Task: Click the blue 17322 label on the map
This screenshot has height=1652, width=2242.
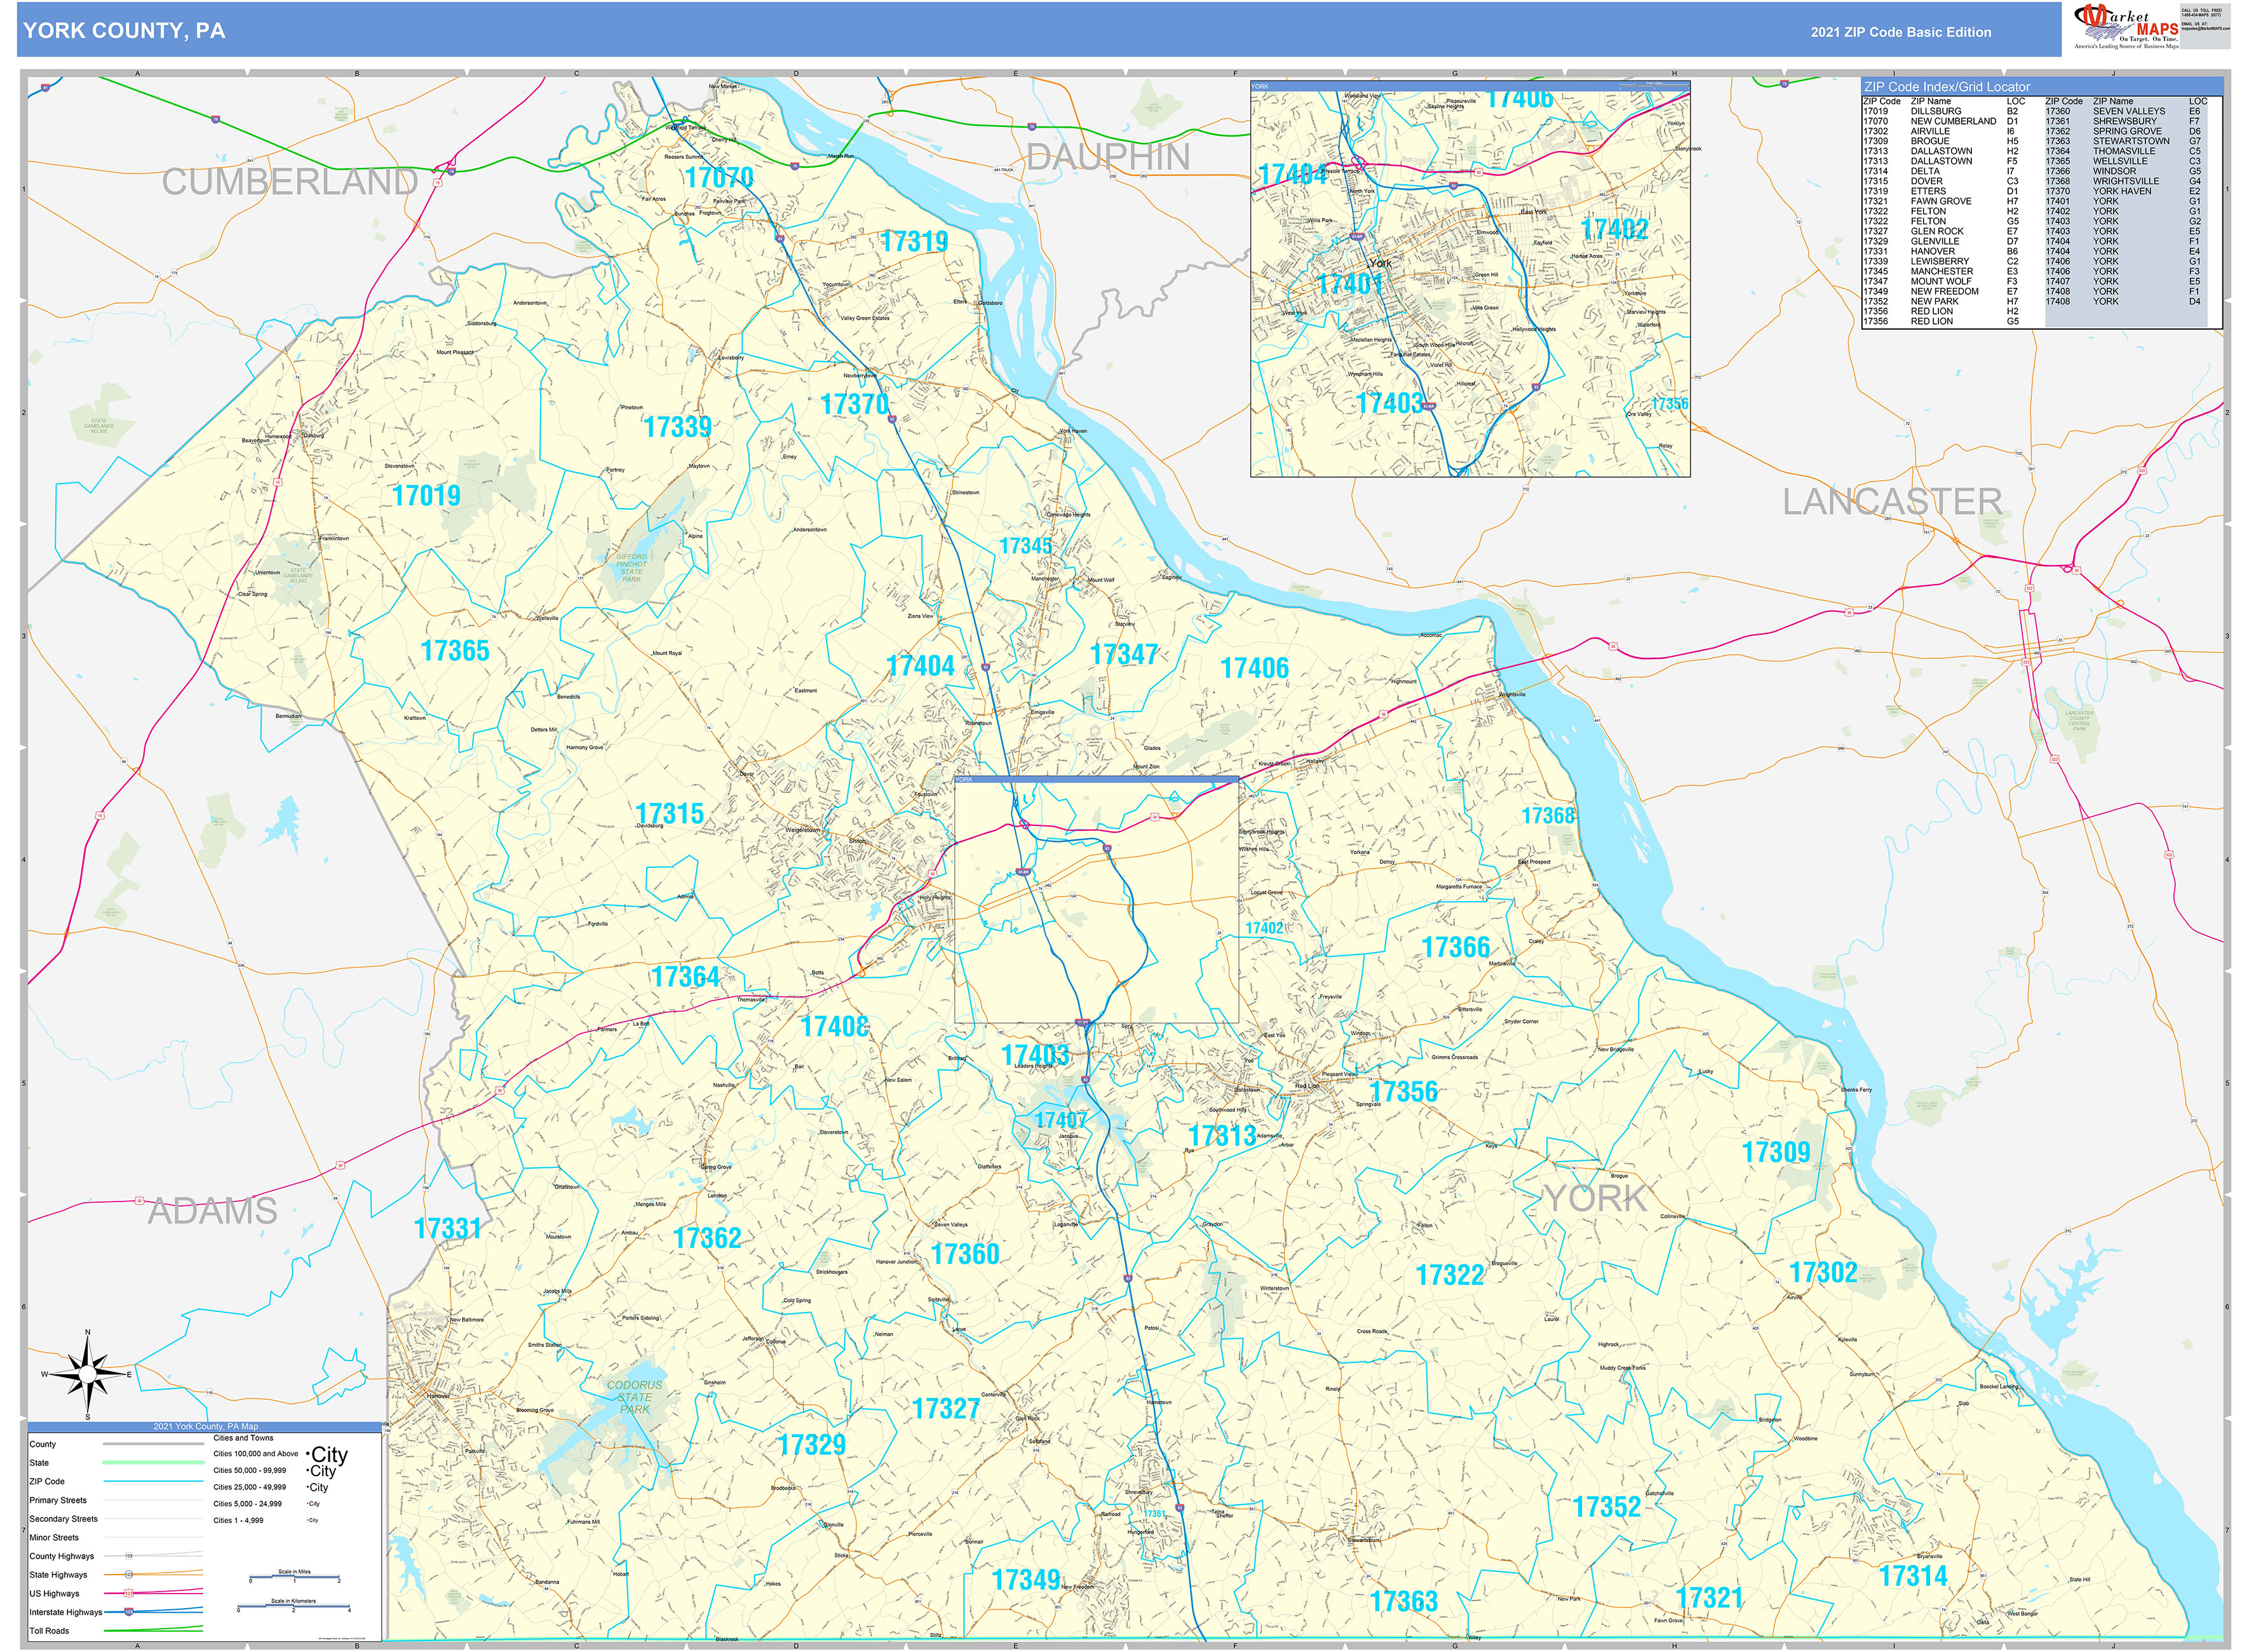Action: [x=1450, y=1275]
